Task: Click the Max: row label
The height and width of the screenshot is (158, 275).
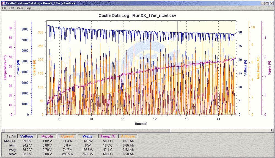Action: point(13,154)
